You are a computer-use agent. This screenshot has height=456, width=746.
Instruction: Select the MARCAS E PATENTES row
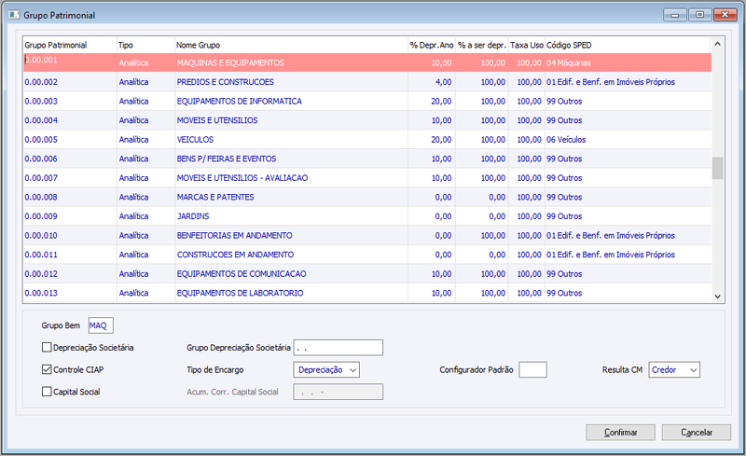click(367, 197)
